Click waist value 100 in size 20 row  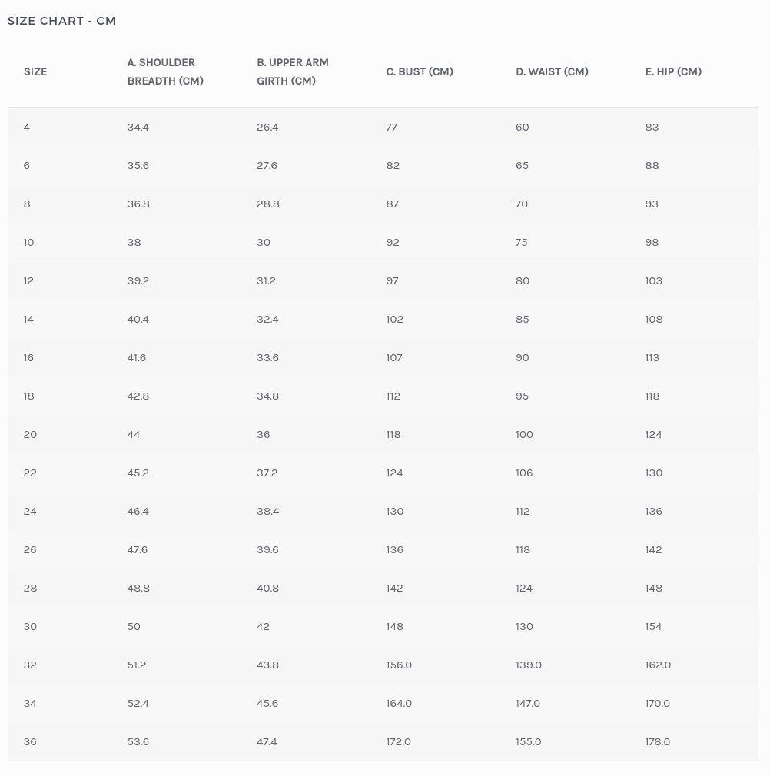524,434
